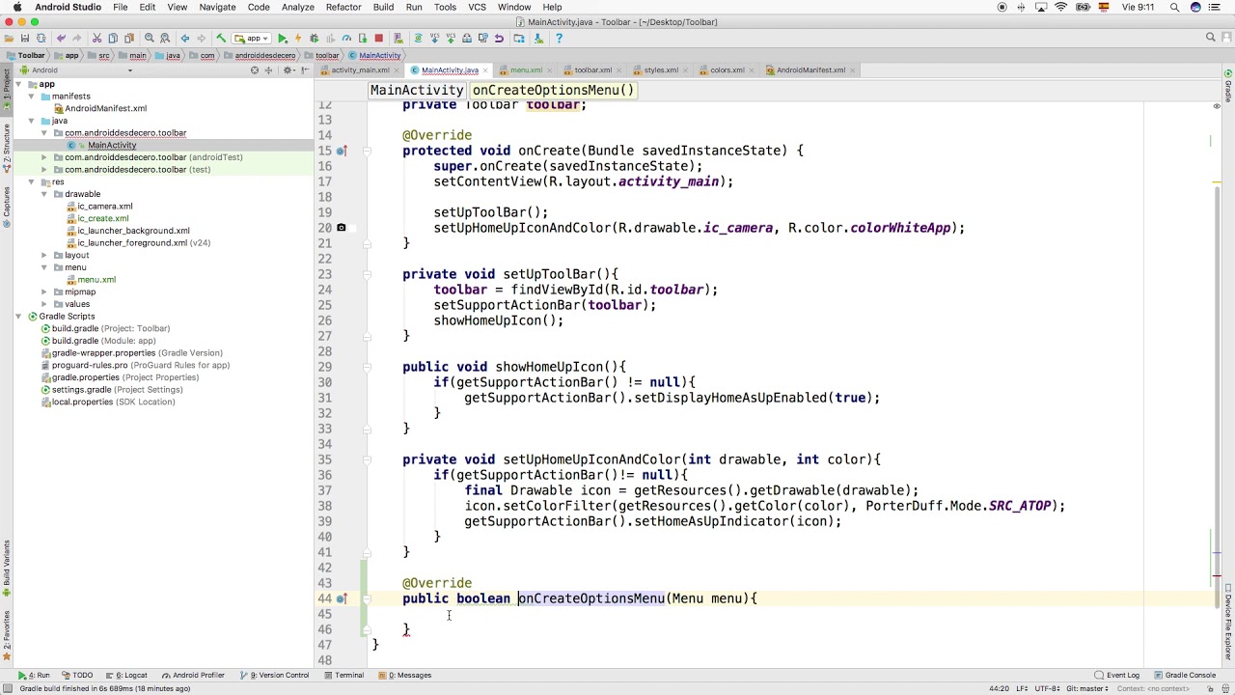1235x695 pixels.
Task: Open the Gradle Console
Action: coord(1184,675)
